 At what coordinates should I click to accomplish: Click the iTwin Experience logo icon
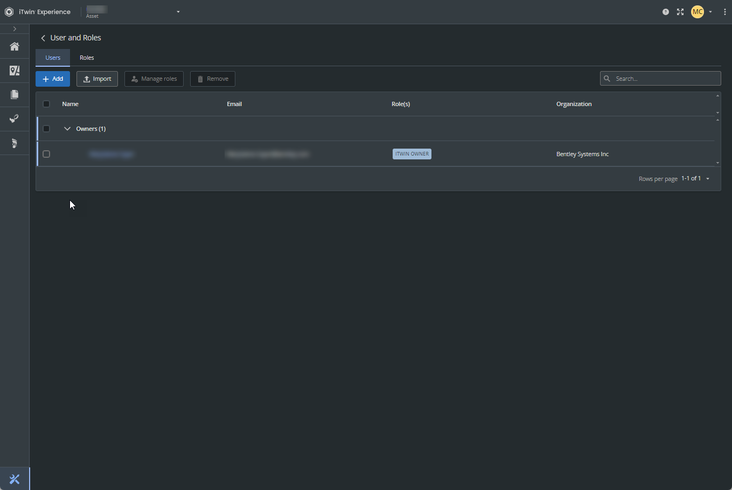pos(9,12)
